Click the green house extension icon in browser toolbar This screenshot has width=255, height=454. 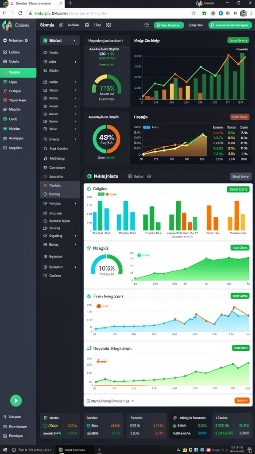tap(205, 13)
